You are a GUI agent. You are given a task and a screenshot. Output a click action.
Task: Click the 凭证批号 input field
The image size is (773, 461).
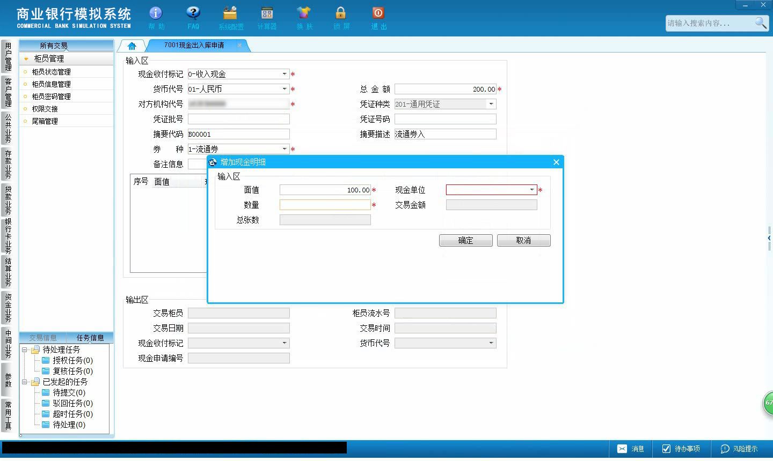click(239, 119)
